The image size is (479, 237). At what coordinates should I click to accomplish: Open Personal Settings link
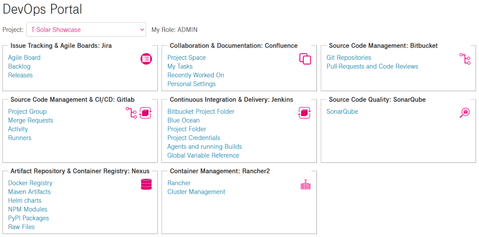point(192,84)
